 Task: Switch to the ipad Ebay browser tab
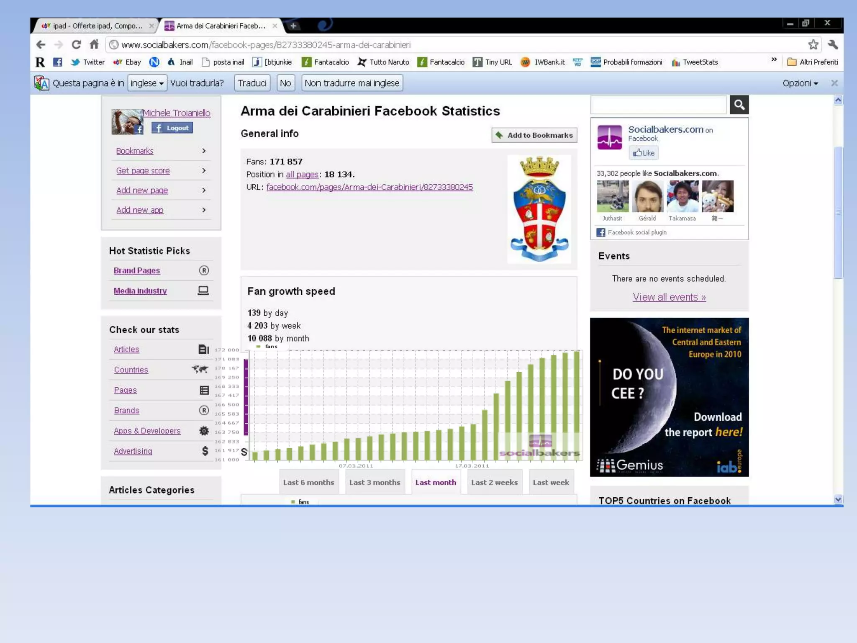97,26
